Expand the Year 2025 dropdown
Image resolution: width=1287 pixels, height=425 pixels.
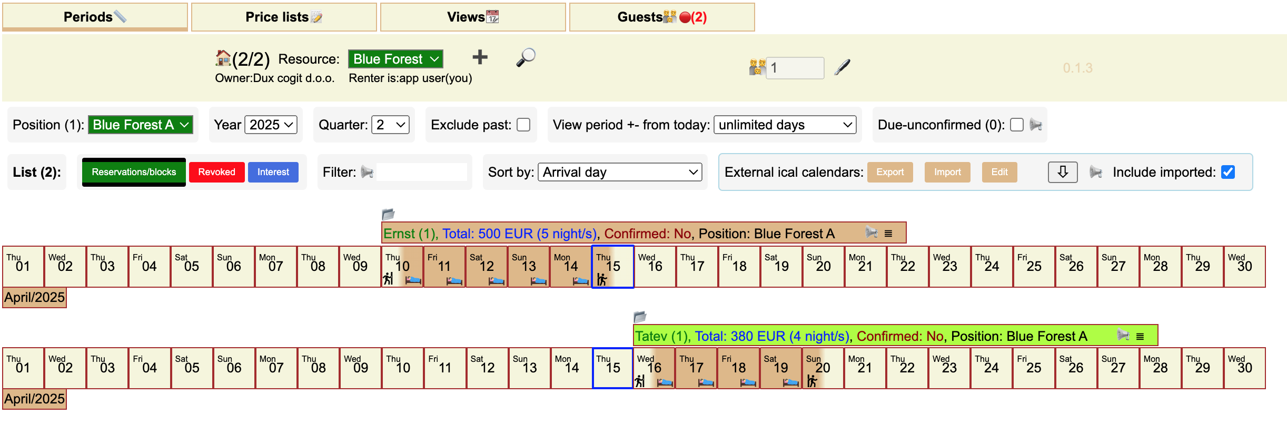[271, 125]
